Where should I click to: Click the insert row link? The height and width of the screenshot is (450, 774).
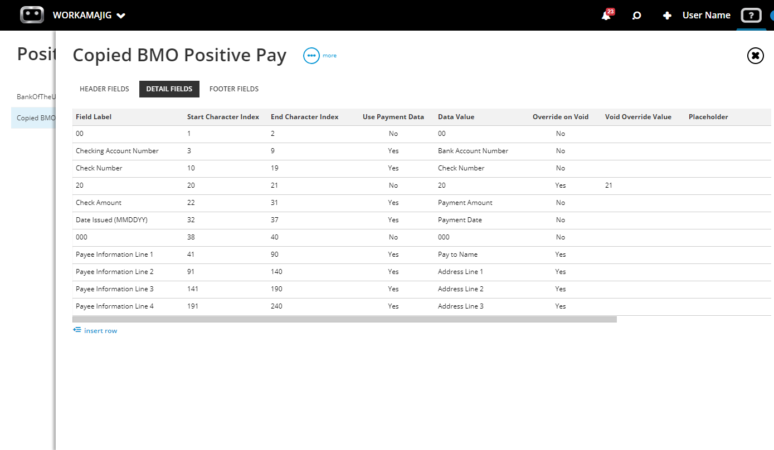click(x=100, y=330)
